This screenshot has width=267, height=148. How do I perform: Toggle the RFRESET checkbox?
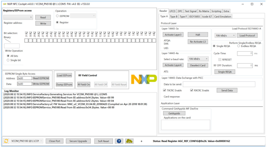[x=220, y=59]
